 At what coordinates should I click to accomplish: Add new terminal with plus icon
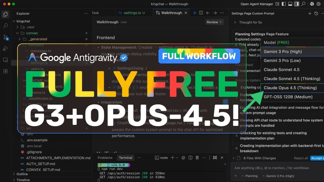click(x=172, y=158)
